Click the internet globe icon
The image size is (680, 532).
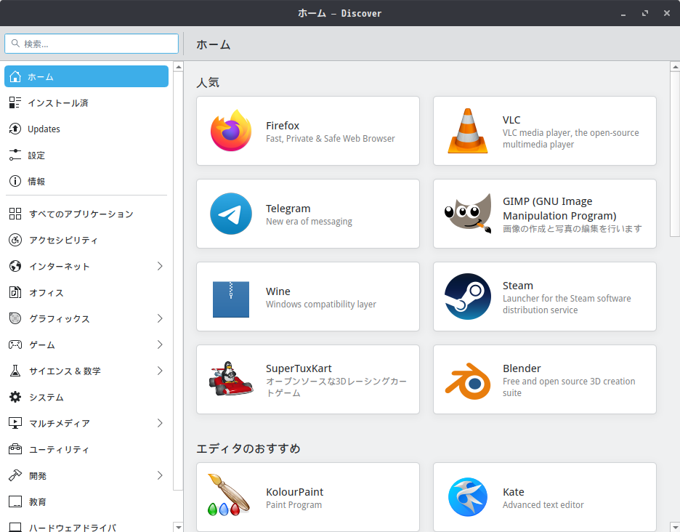click(15, 266)
